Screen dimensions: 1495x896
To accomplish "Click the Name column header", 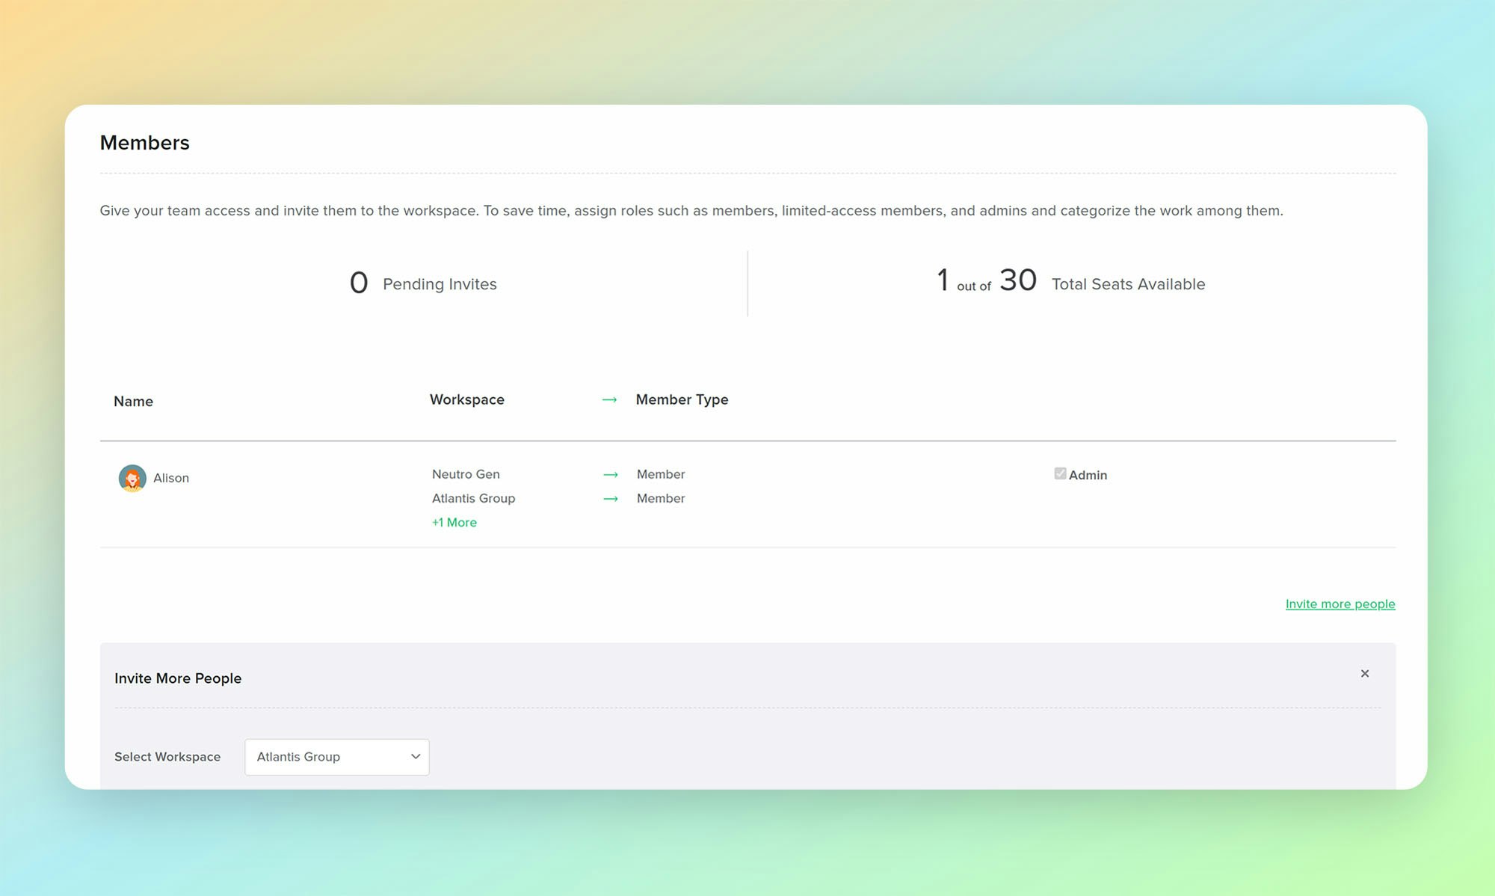I will coord(132,402).
